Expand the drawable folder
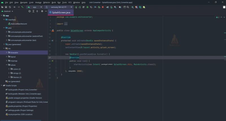Image resolution: width=226 pixels, height=121 pixels. pyautogui.click(x=6, y=53)
